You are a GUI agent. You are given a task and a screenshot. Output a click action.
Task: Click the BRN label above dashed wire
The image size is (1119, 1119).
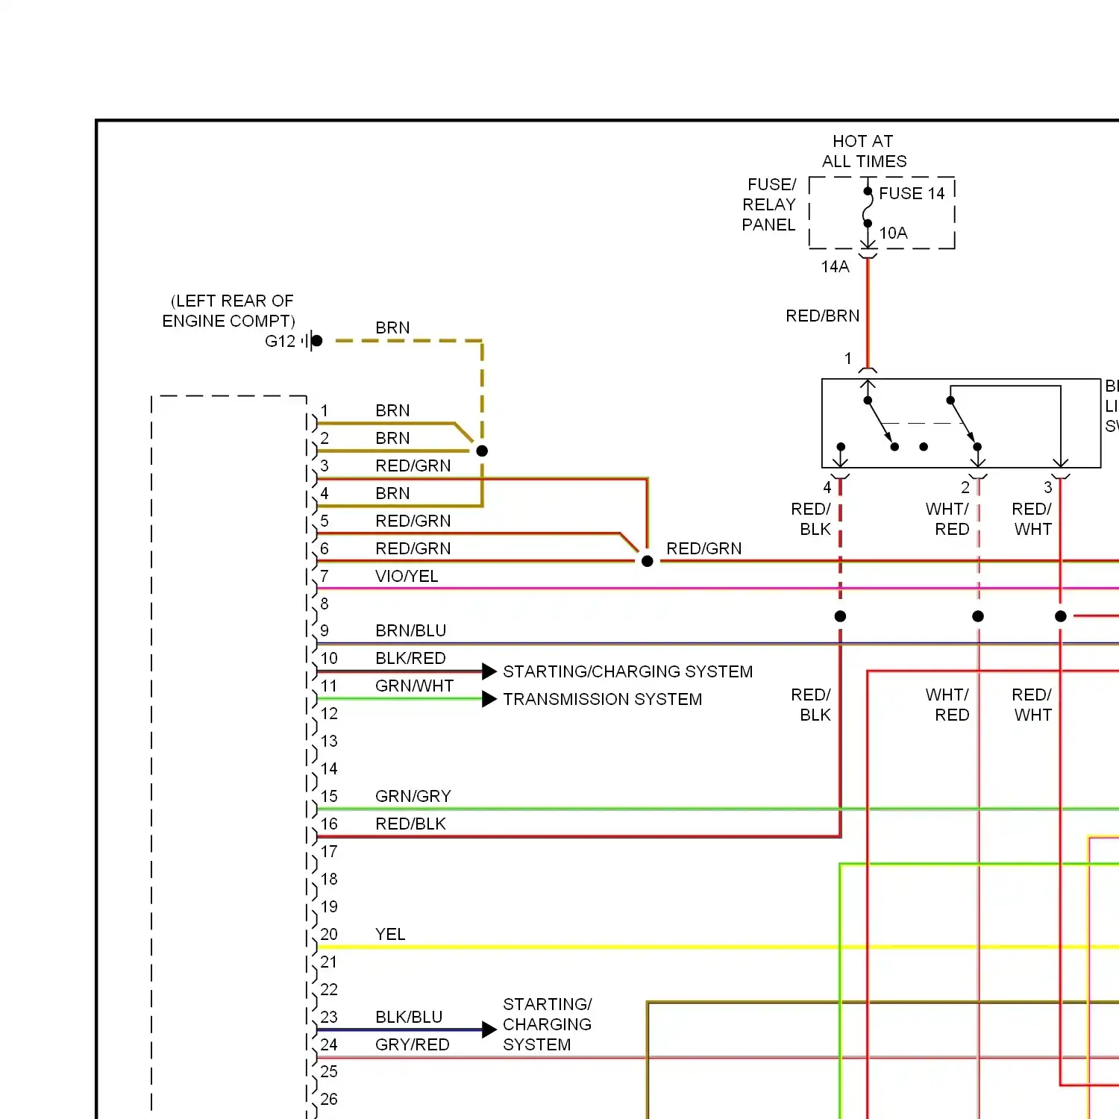coord(392,327)
